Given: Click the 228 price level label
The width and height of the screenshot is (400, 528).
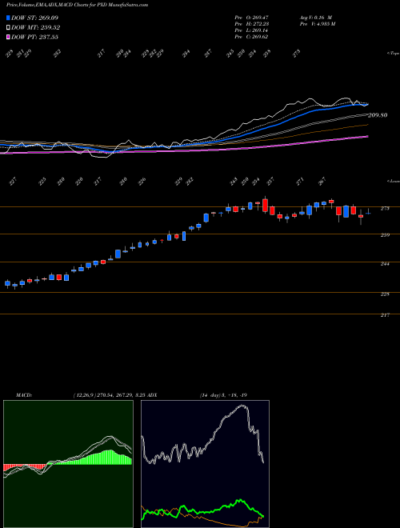Looking at the screenshot, I should point(385,294).
